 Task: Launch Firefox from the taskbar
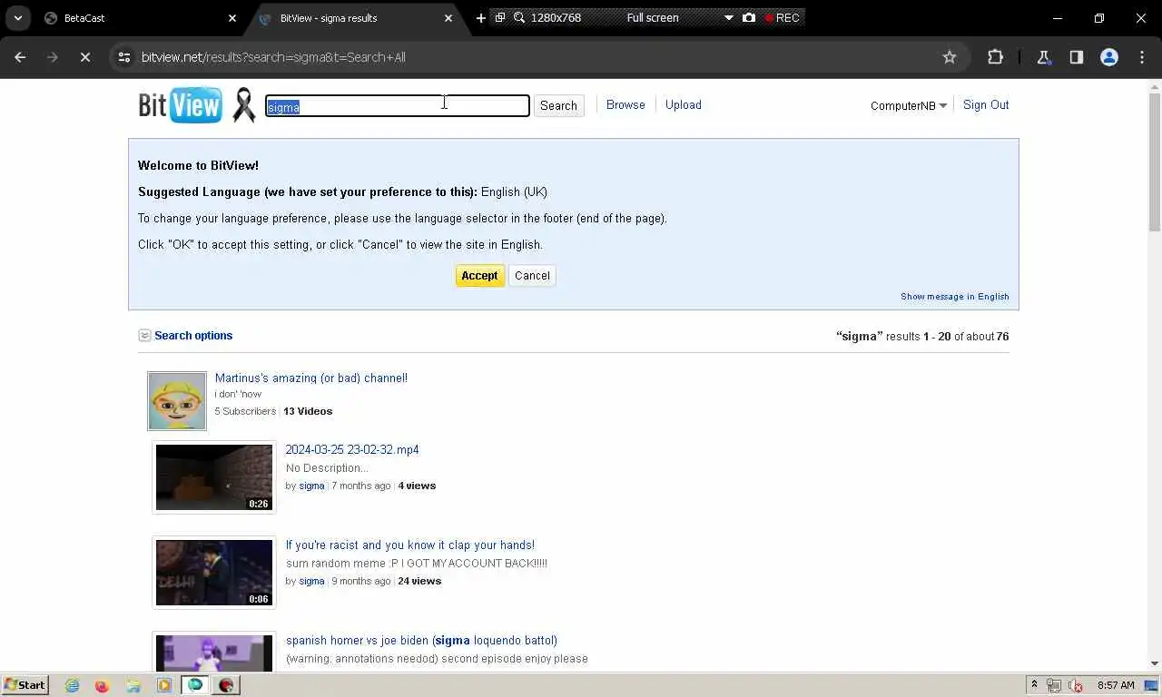pyautogui.click(x=102, y=685)
